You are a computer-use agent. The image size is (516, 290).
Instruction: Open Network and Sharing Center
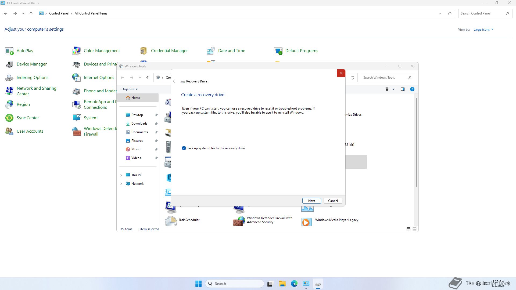(x=31, y=91)
